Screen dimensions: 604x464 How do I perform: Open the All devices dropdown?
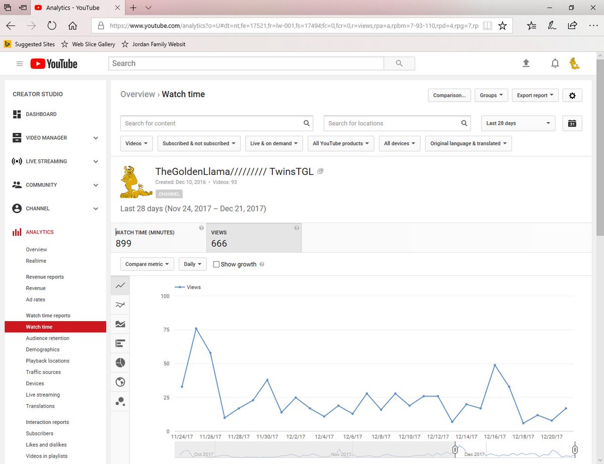point(400,143)
